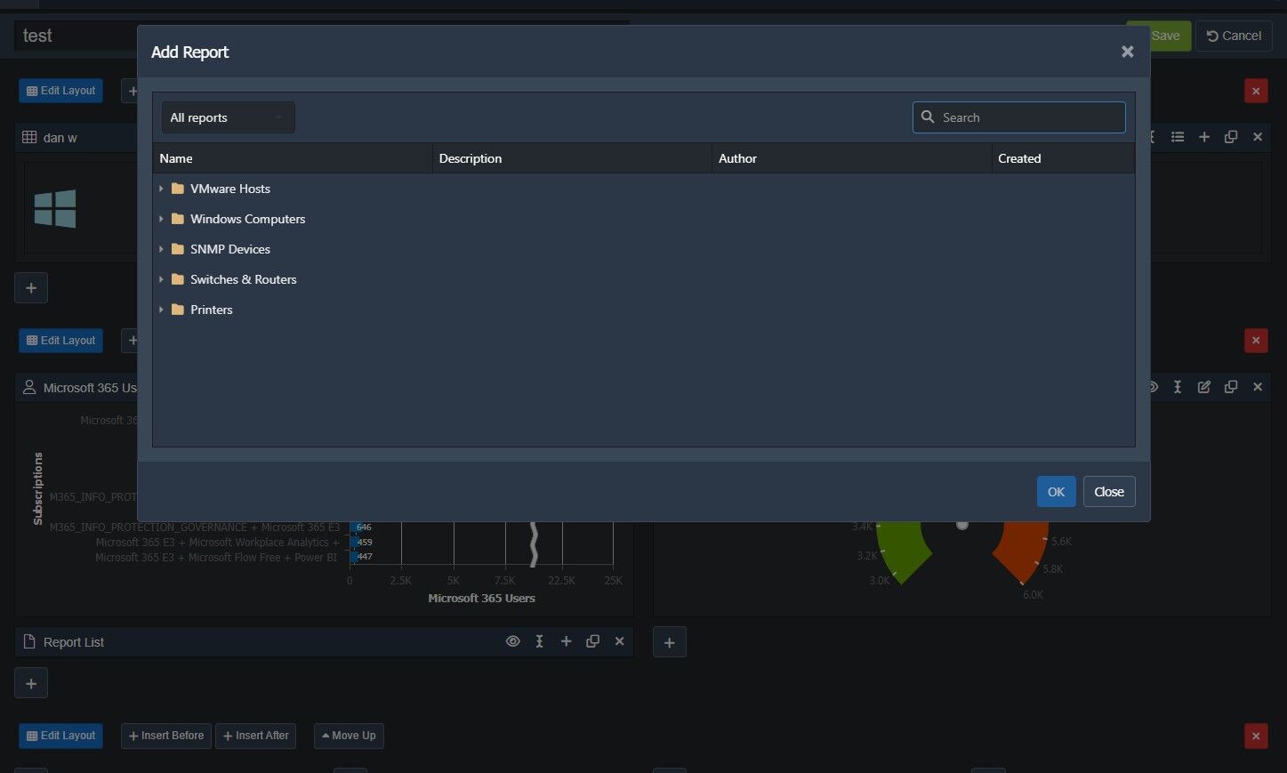The height and width of the screenshot is (773, 1287).
Task: Click the edit pencil icon on Microsoft 365 widget
Action: 1204,387
